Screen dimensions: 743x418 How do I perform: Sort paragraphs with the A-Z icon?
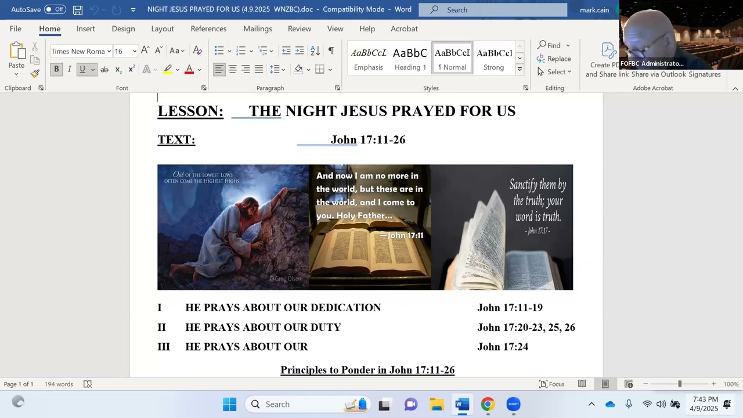pos(315,51)
